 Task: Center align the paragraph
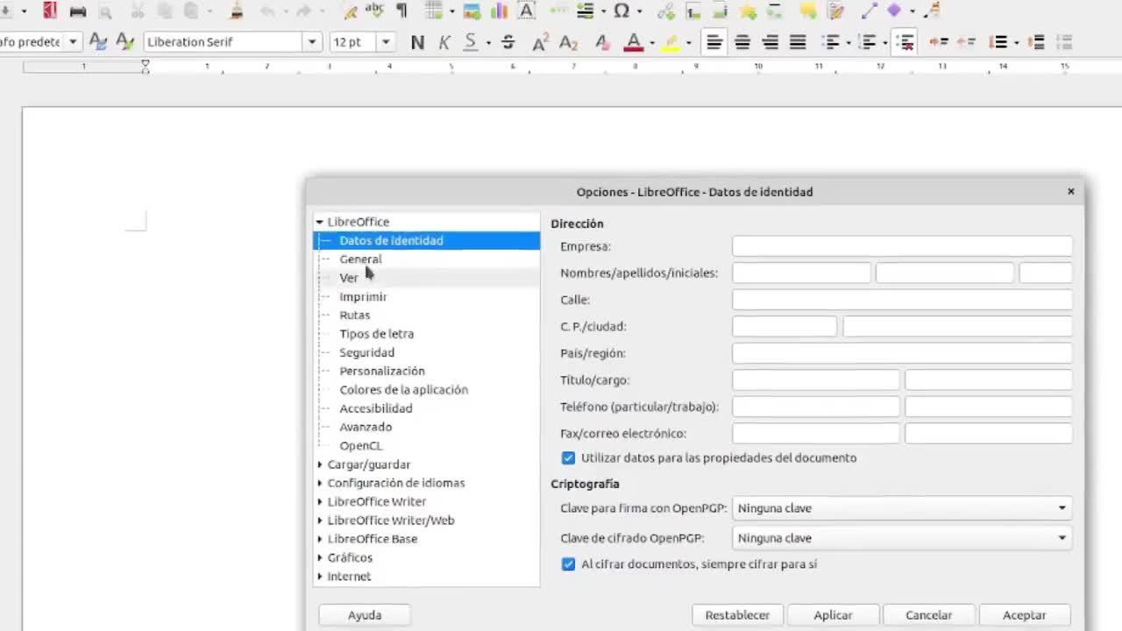(742, 42)
